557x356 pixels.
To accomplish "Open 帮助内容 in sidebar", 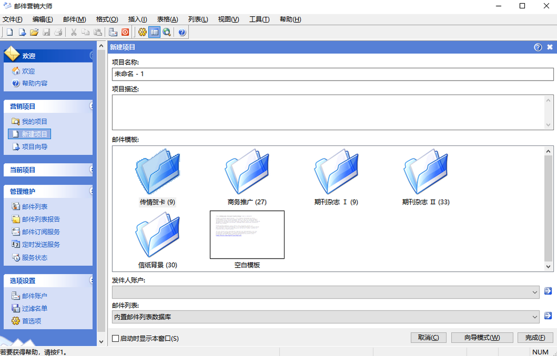I will coord(30,83).
